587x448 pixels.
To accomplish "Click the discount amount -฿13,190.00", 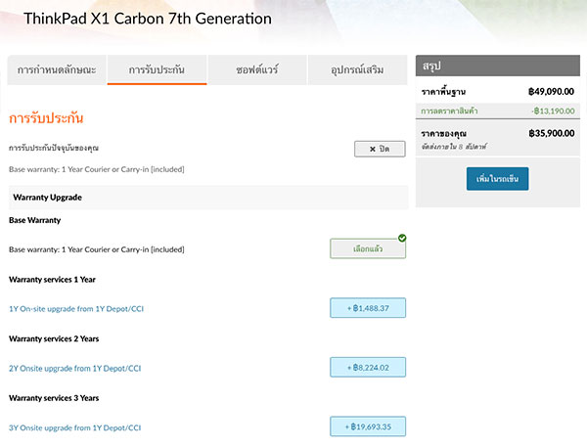I will tap(553, 111).
